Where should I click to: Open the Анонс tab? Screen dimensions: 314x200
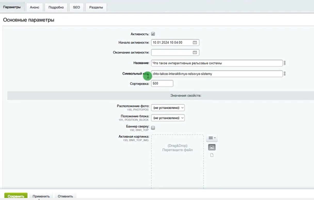coord(35,7)
